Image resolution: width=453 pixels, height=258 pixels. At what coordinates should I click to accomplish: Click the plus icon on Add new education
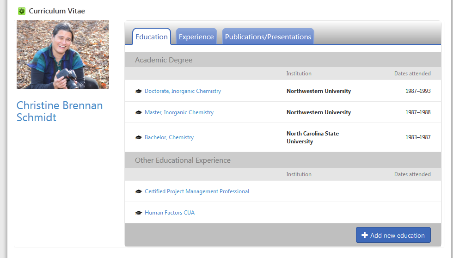pyautogui.click(x=364, y=235)
